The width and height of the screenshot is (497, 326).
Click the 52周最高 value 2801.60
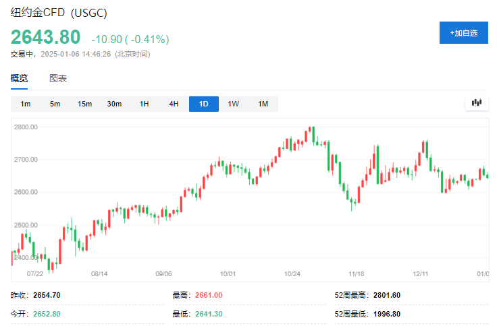387,295
